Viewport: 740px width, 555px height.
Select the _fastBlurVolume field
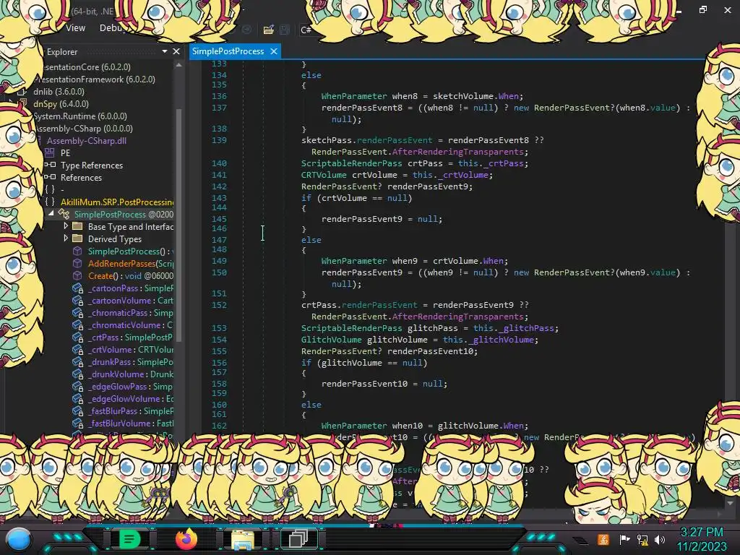[131, 423]
